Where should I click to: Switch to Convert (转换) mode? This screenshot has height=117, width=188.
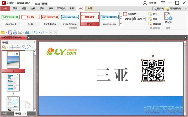44,4
